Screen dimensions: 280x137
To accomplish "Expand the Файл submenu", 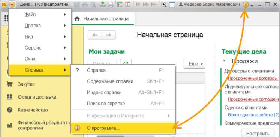I will [x=40, y=15].
